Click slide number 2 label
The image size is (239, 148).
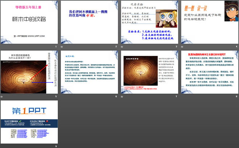point(116,46)
